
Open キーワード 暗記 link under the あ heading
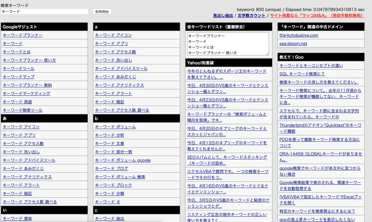click(17, 193)
